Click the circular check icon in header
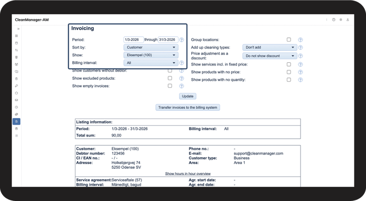The width and height of the screenshot is (366, 201). click(x=334, y=20)
